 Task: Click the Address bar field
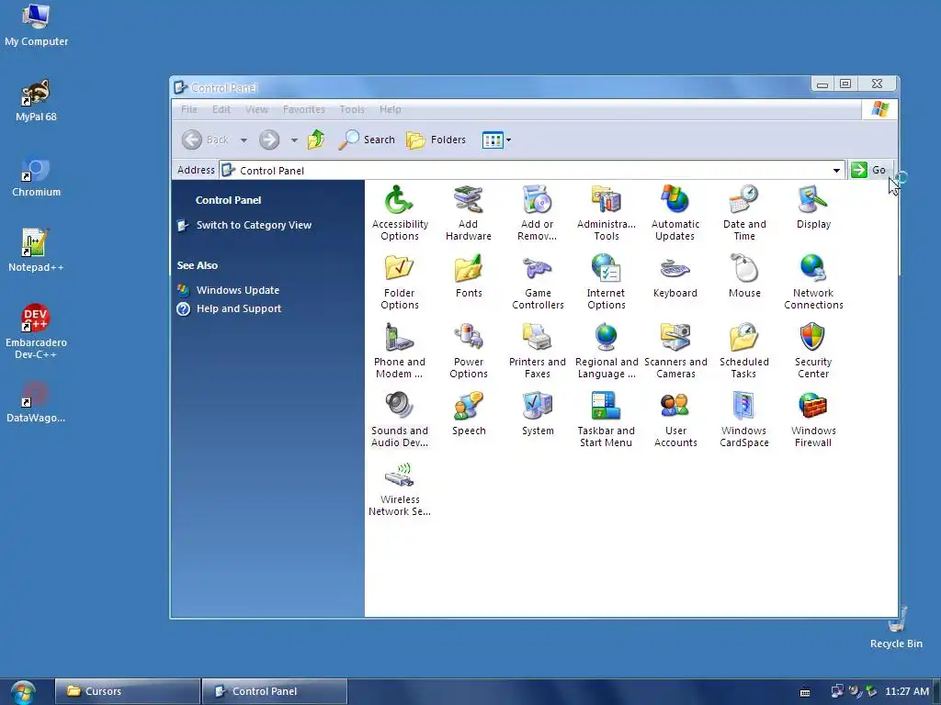click(x=532, y=170)
